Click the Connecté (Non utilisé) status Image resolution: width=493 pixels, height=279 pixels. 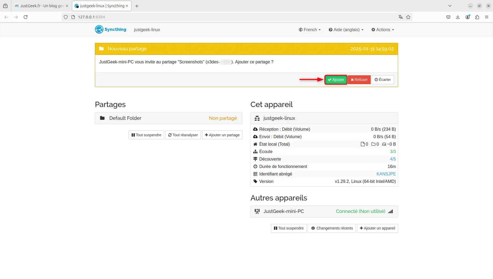[361, 211]
